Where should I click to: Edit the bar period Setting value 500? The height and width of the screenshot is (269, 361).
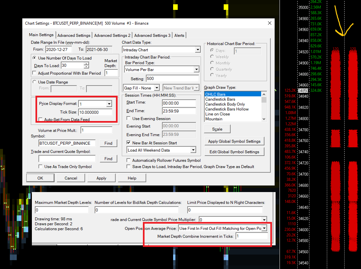pos(172,79)
